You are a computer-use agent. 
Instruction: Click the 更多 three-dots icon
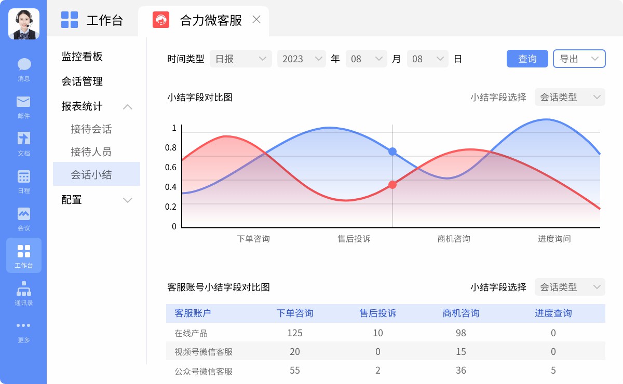24,326
